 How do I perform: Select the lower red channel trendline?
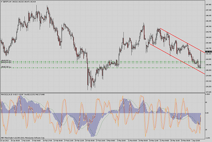coord(177,59)
